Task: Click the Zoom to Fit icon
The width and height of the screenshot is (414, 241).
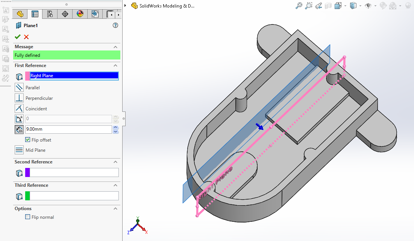Action: tap(299, 6)
